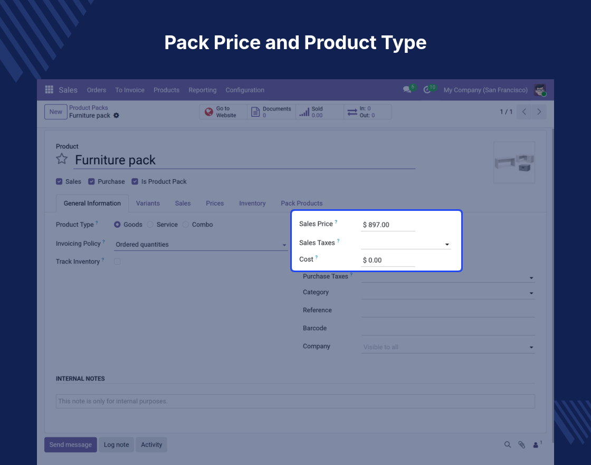Screen dimensions: 591x465
Task: Open the conversations chat bubble icon
Action: click(407, 90)
